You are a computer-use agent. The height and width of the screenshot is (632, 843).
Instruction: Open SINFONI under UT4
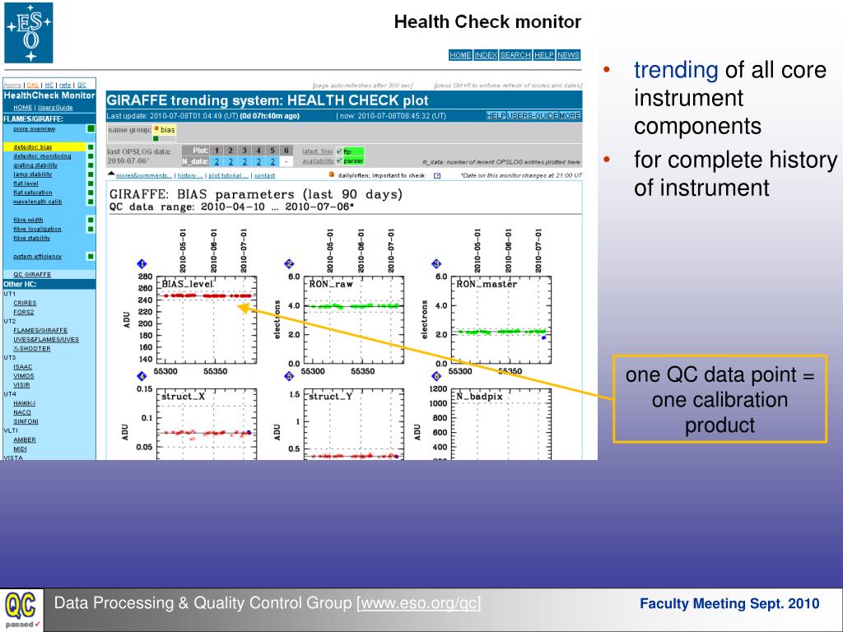(26, 422)
